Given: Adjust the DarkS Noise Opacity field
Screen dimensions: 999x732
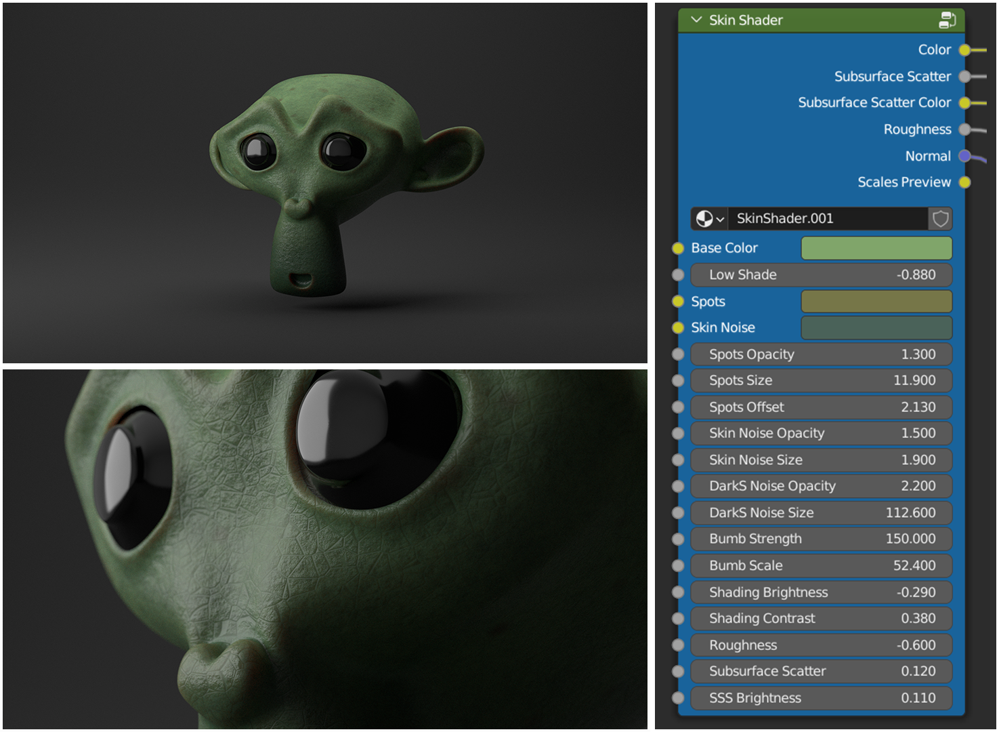Looking at the screenshot, I should (822, 487).
